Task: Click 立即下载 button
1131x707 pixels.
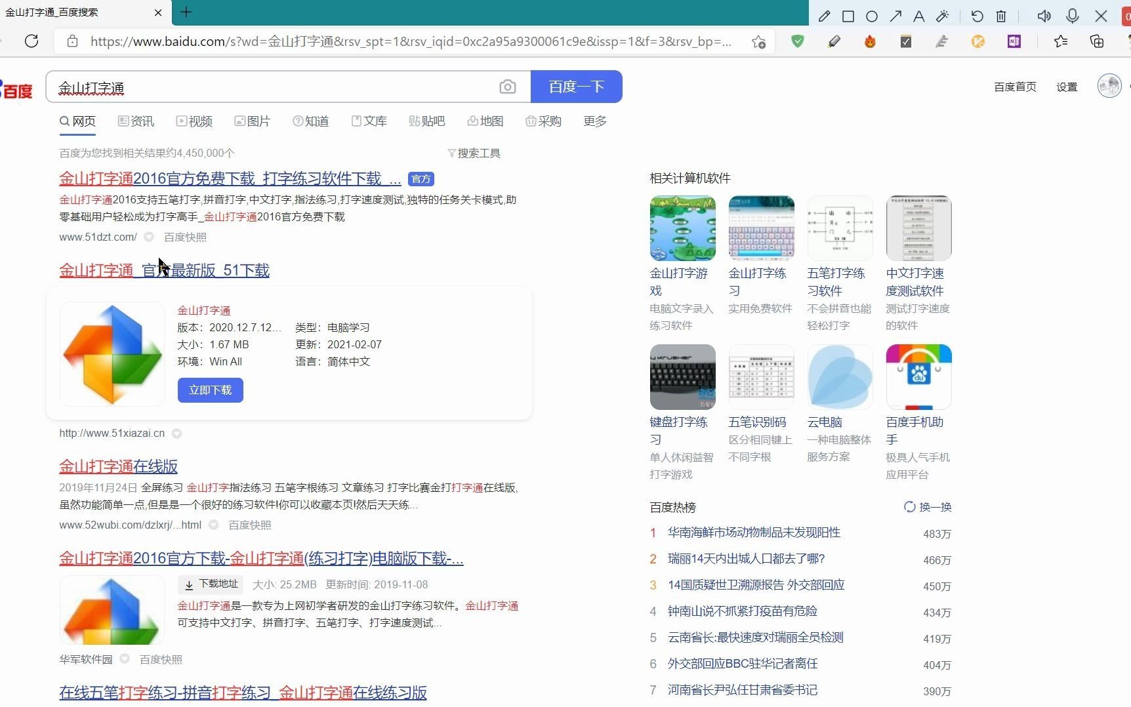Action: tap(210, 390)
